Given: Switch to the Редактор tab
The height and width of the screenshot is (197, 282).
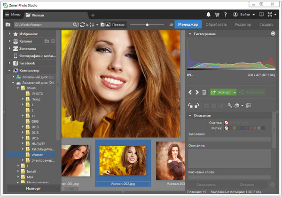Looking at the screenshot, I should (x=243, y=24).
